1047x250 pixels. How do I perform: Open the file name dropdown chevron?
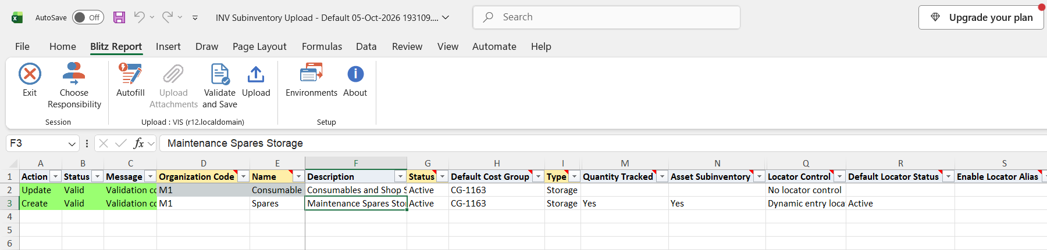pyautogui.click(x=446, y=17)
